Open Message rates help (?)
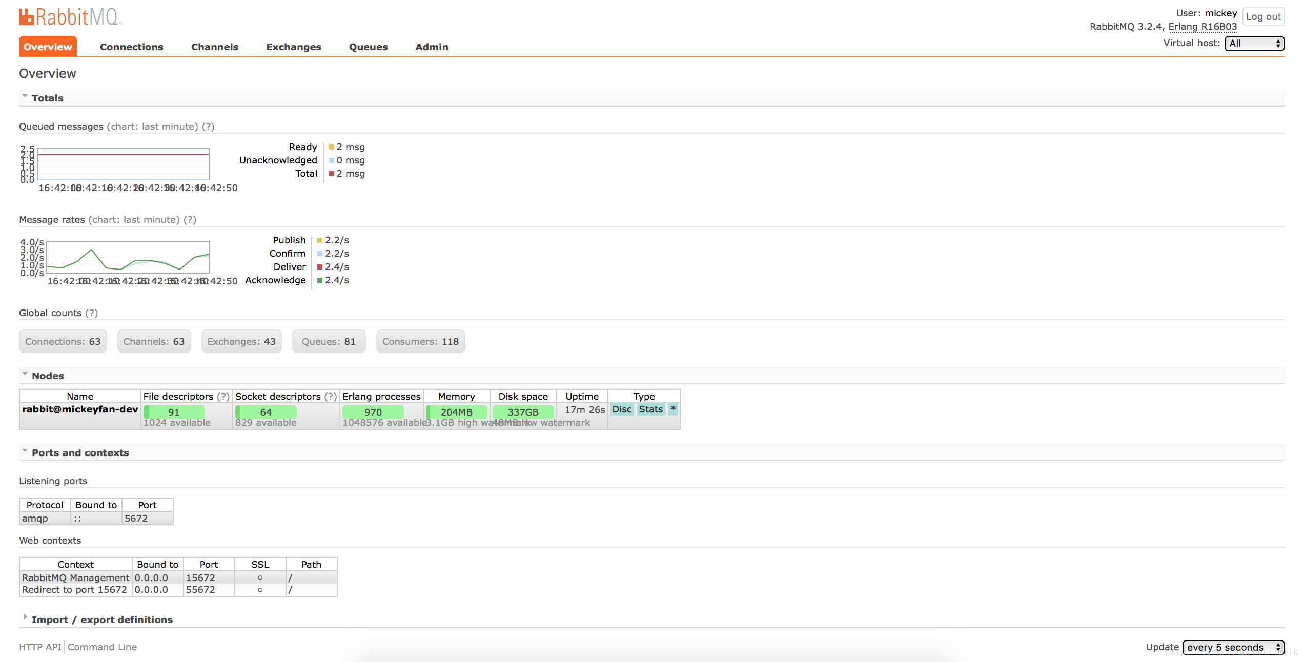This screenshot has height=662, width=1304. coord(190,219)
